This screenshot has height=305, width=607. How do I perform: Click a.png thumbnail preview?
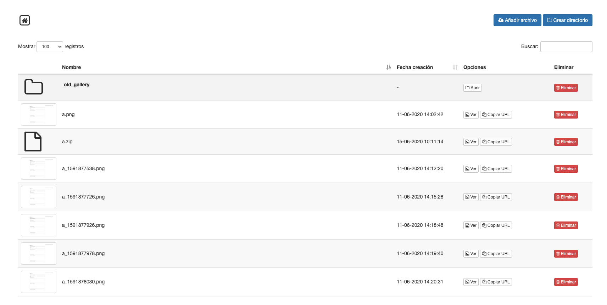pos(39,114)
